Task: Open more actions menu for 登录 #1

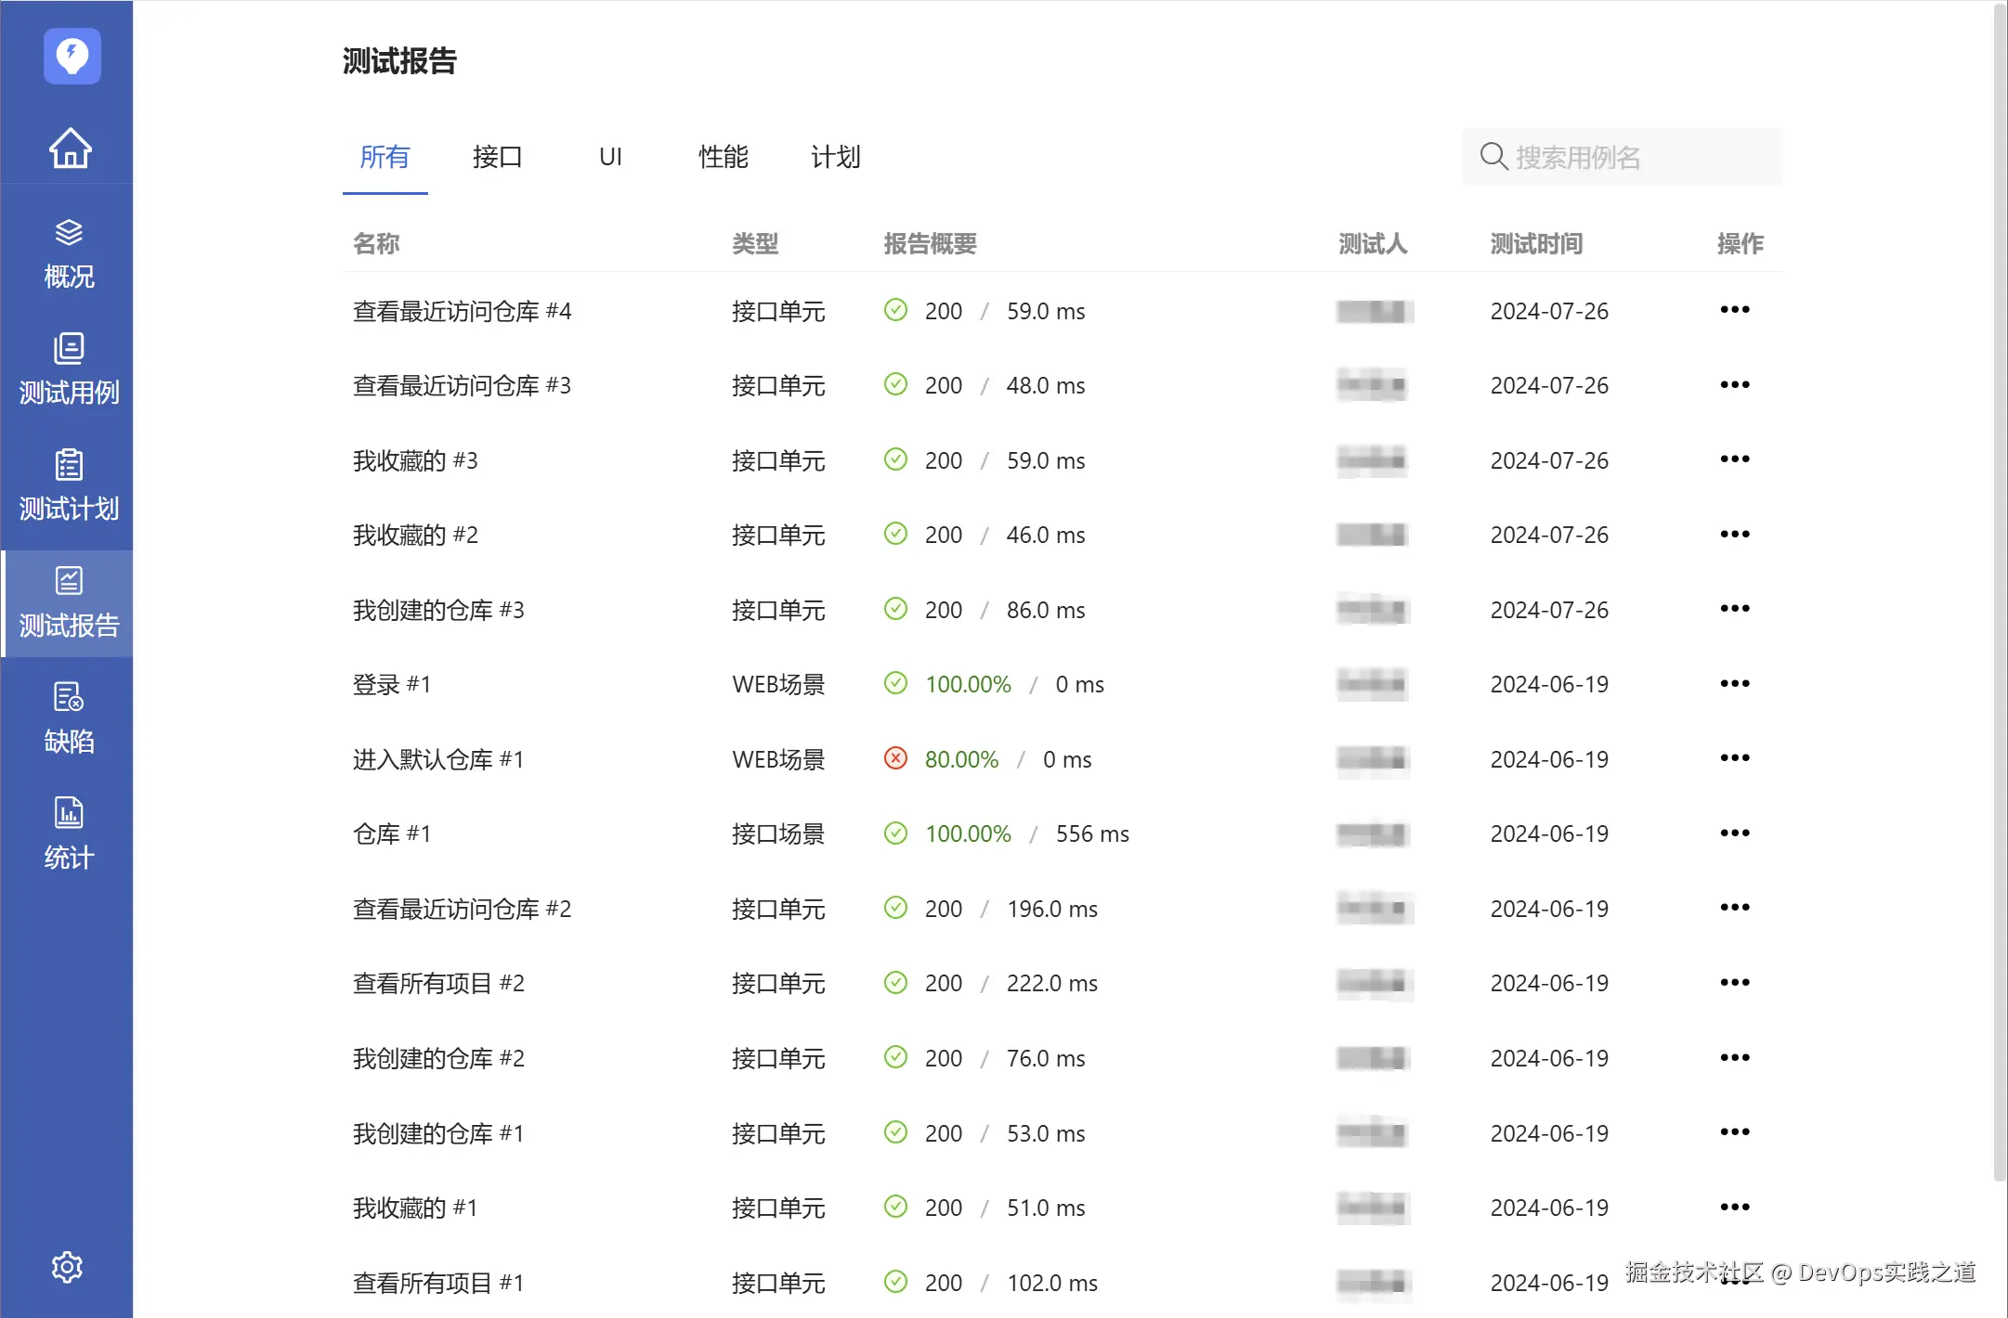Action: pos(1734,684)
